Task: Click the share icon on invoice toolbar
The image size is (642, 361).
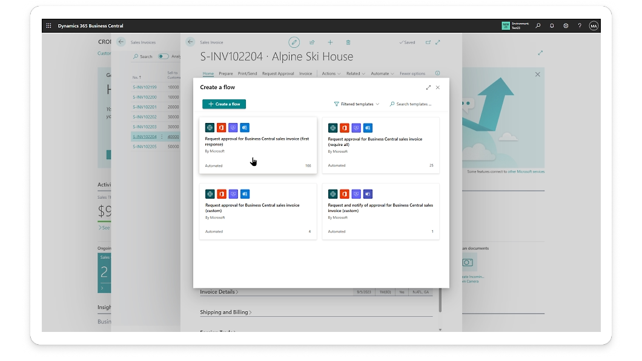Action: pyautogui.click(x=312, y=42)
